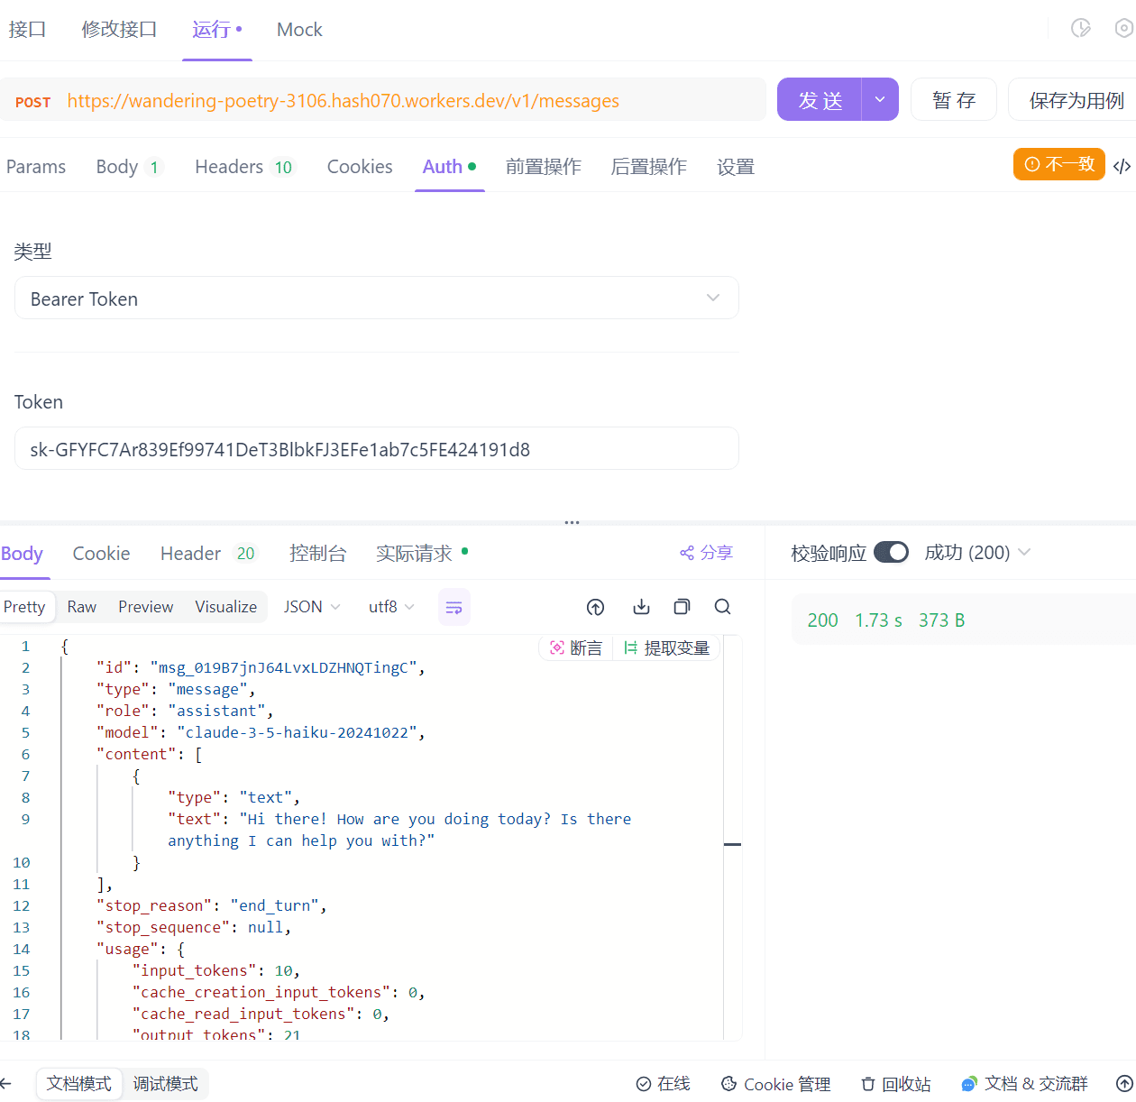Open the 分享 share link
Viewport: 1136px width, 1102px height.
[707, 553]
